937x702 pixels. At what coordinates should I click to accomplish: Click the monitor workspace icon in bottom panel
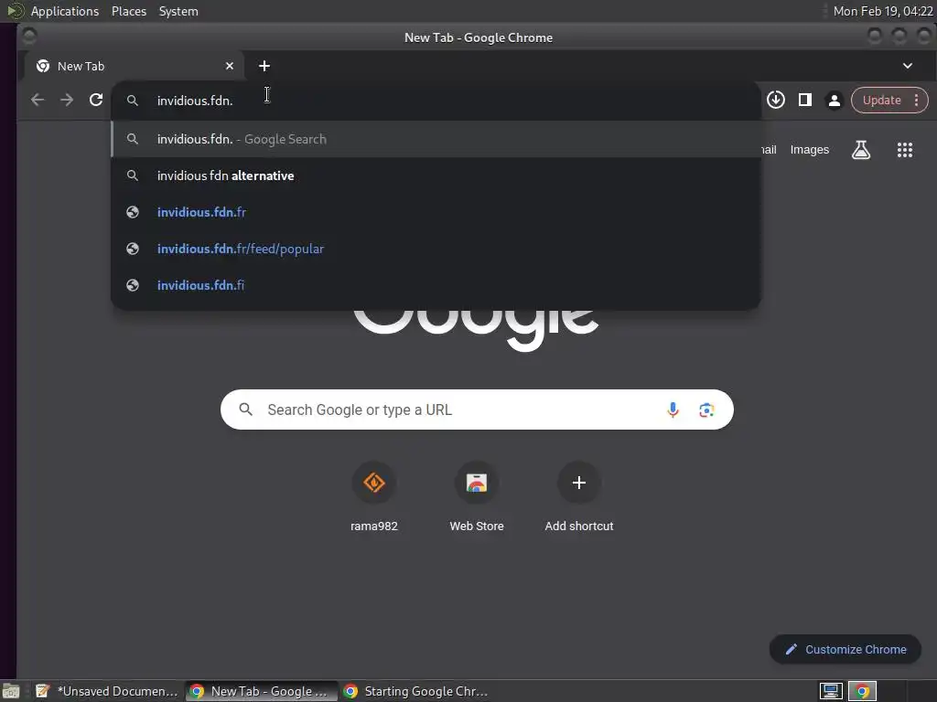coord(831,691)
